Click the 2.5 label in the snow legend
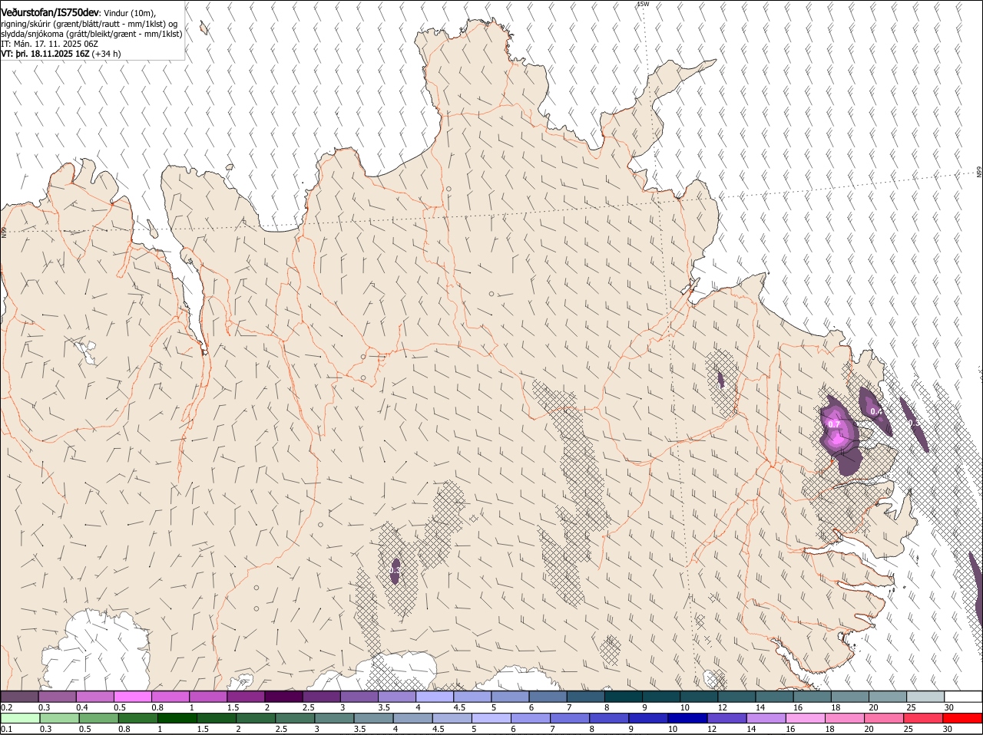The height and width of the screenshot is (735, 983). [x=309, y=707]
